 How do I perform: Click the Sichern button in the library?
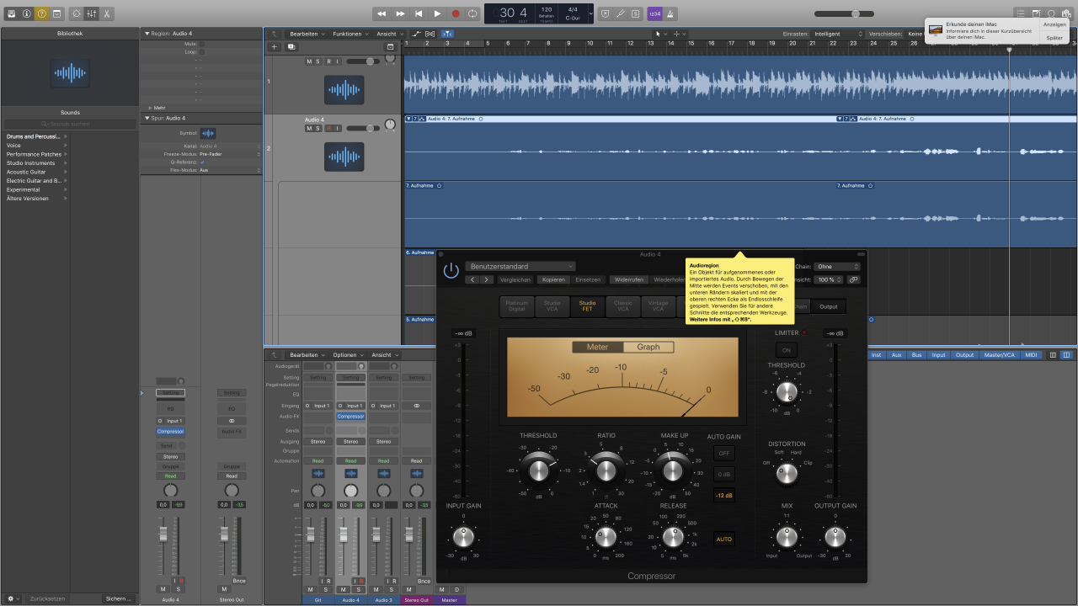click(x=118, y=598)
